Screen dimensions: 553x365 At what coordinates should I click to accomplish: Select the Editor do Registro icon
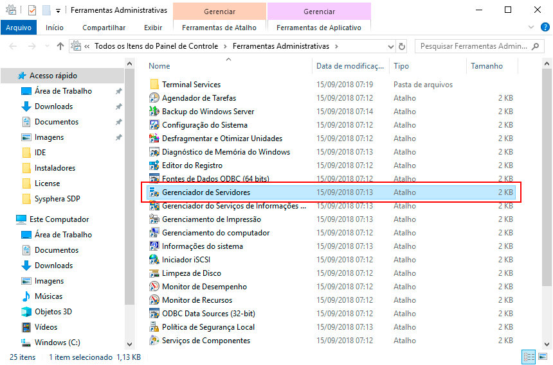tap(154, 165)
